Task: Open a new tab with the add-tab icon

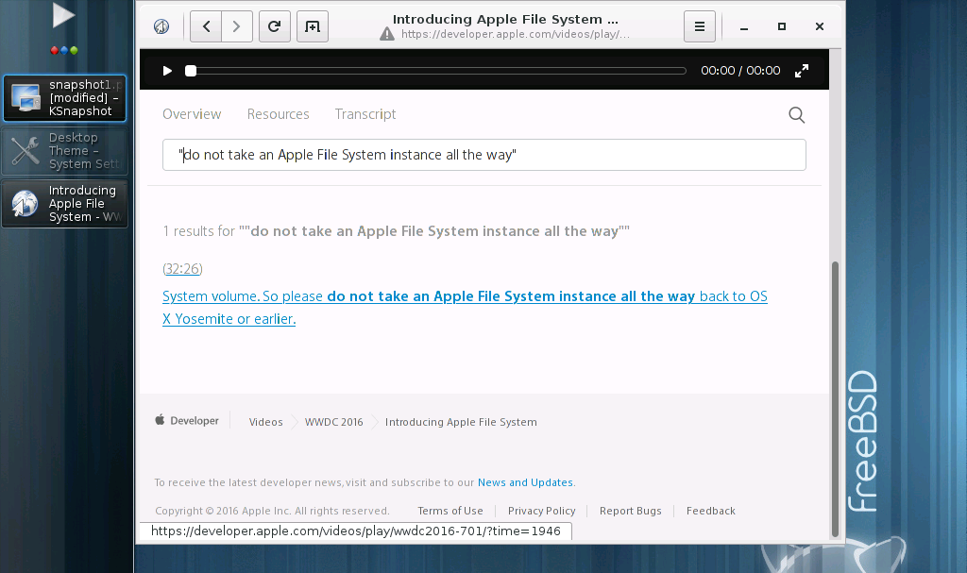Action: click(313, 26)
